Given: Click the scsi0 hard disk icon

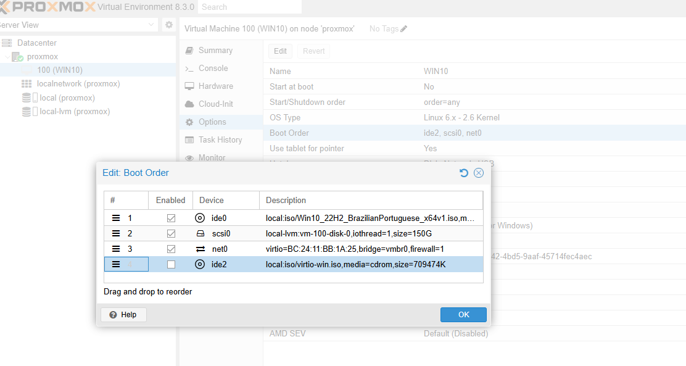Looking at the screenshot, I should pyautogui.click(x=200, y=234).
